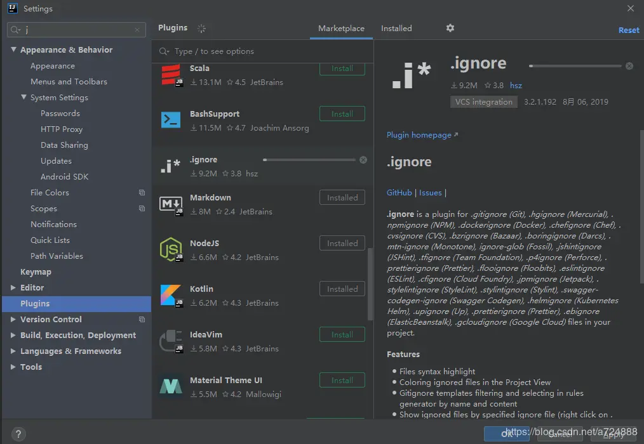This screenshot has width=644, height=444.
Task: Collapse System Settings subtree
Action: pos(24,97)
